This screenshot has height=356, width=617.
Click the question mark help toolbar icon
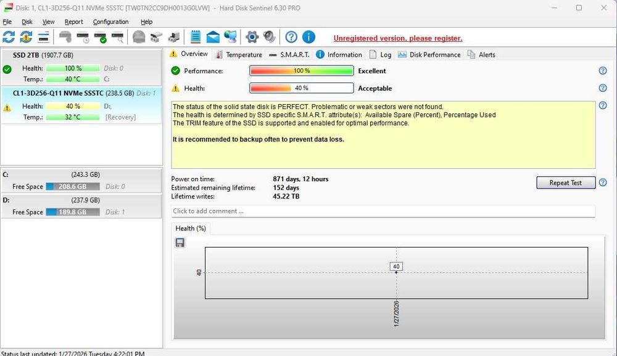click(x=291, y=37)
